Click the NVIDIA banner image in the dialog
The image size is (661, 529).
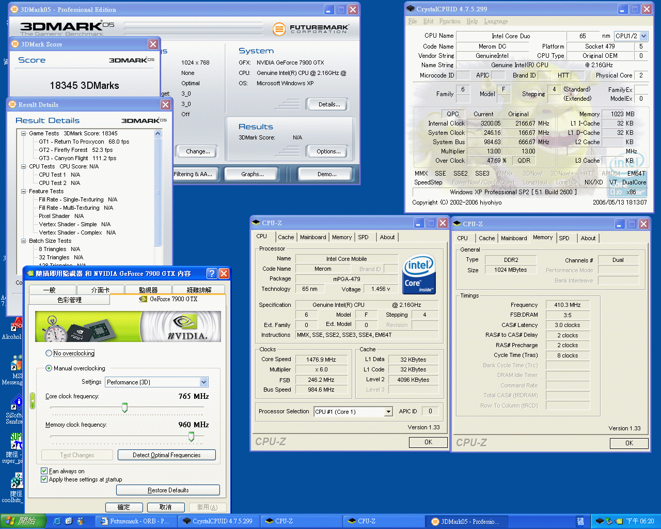click(128, 326)
